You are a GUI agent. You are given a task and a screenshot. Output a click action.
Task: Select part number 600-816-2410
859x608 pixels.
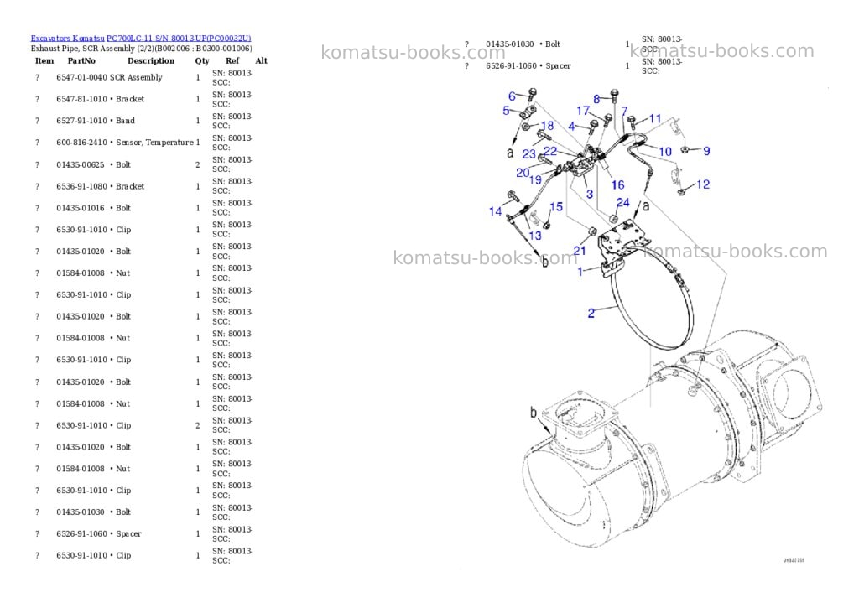(81, 143)
